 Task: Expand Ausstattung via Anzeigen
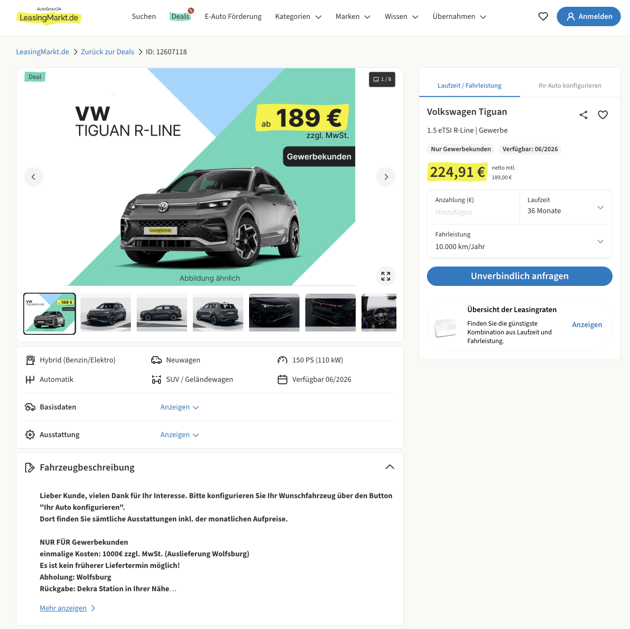[x=180, y=435]
